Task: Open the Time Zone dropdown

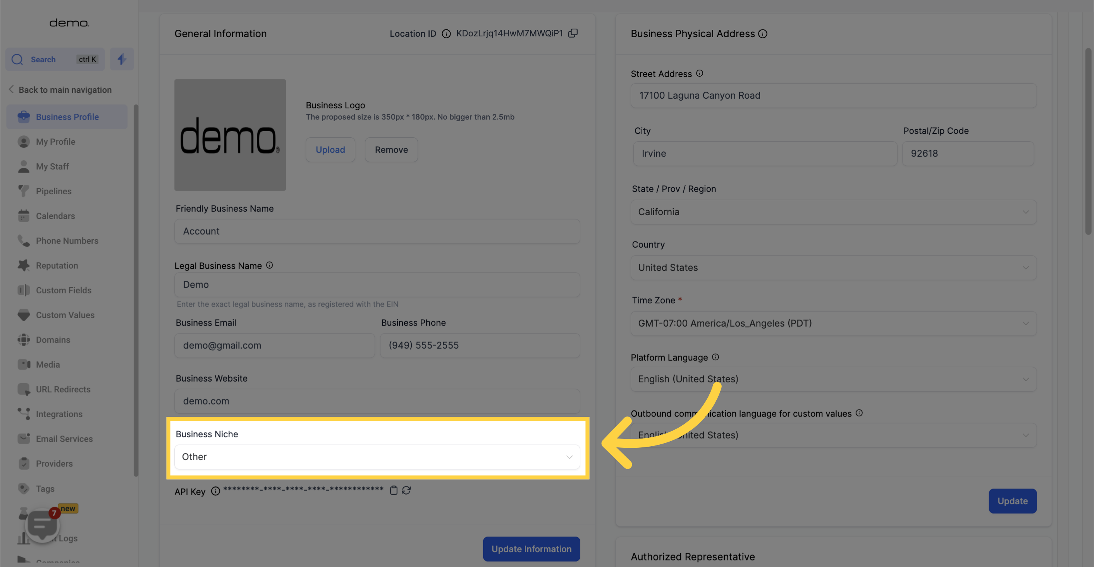Action: point(833,324)
